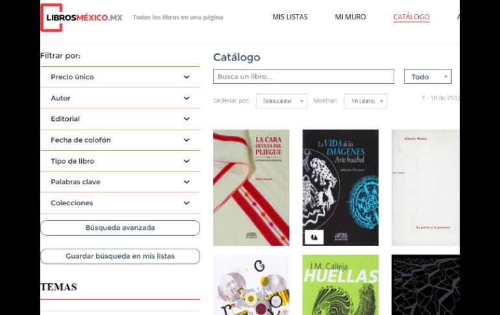Screen dimensions: 500x315
Task: Focus the Busca un libro search field
Action: click(x=303, y=77)
